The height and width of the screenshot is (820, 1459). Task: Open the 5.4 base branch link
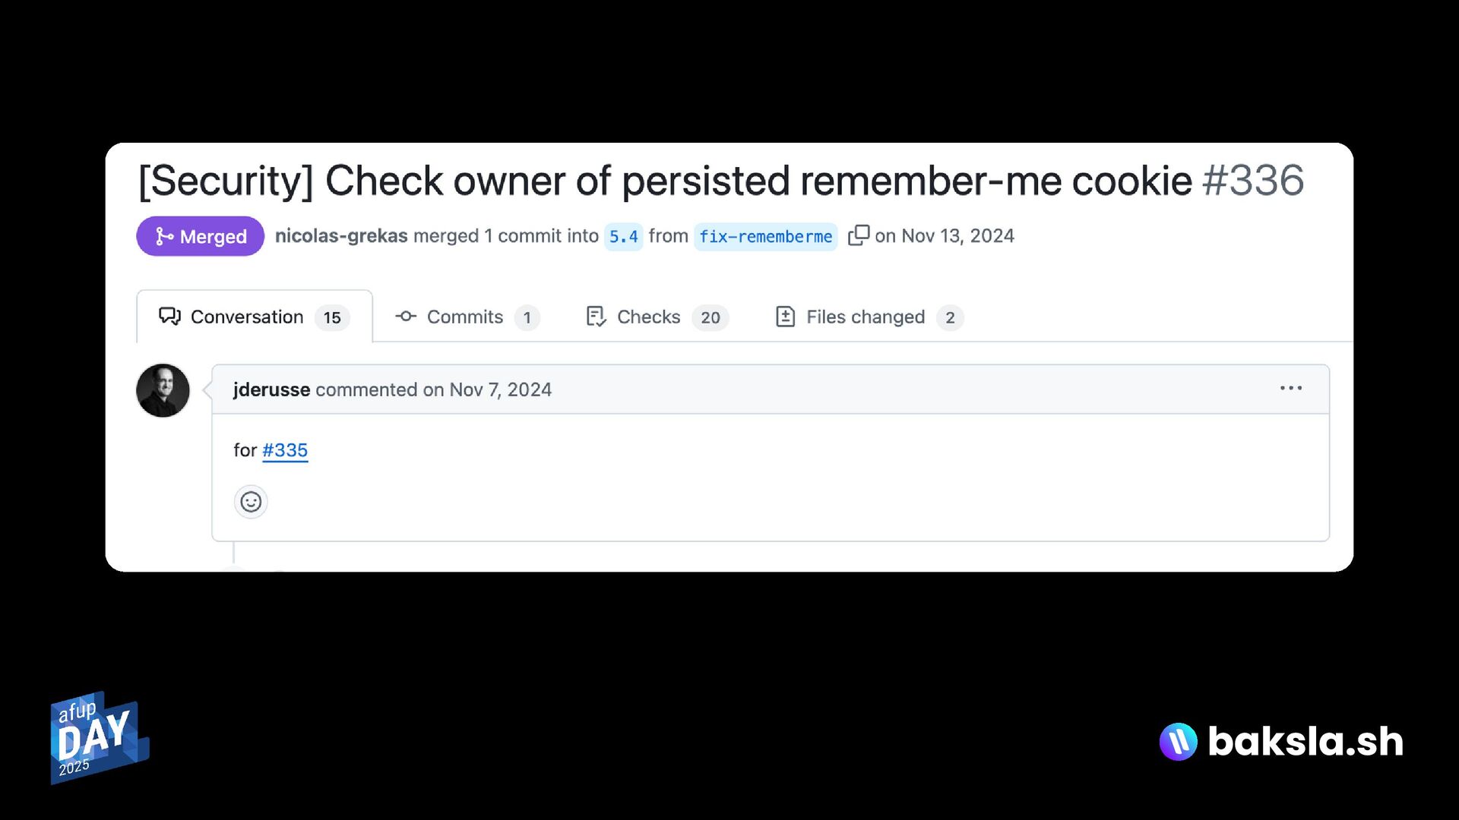[x=623, y=236]
